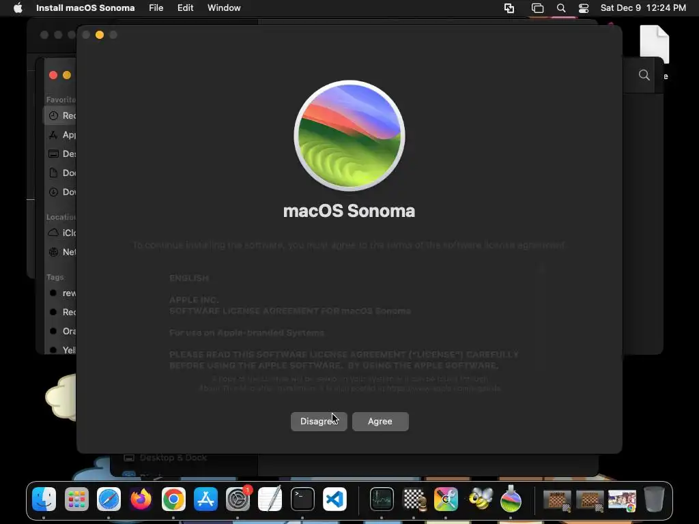This screenshot has height=524, width=699.
Task: Click the Stage Manager menu bar icon
Action: [538, 8]
